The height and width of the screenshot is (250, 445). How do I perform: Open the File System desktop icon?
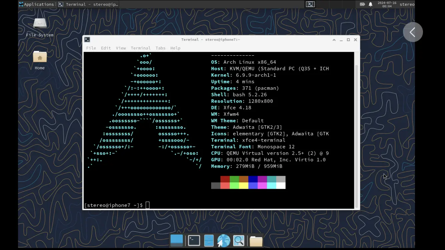point(40,27)
